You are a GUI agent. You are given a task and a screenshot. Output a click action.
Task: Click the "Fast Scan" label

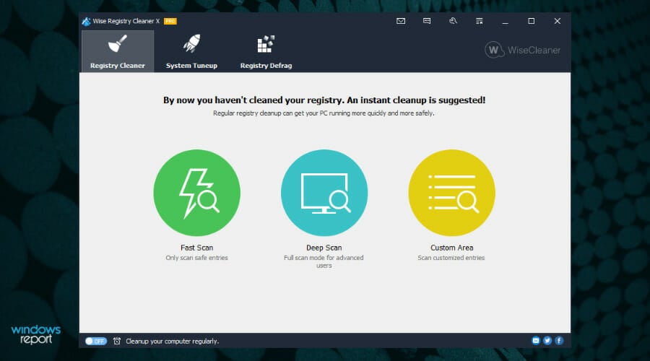point(197,248)
